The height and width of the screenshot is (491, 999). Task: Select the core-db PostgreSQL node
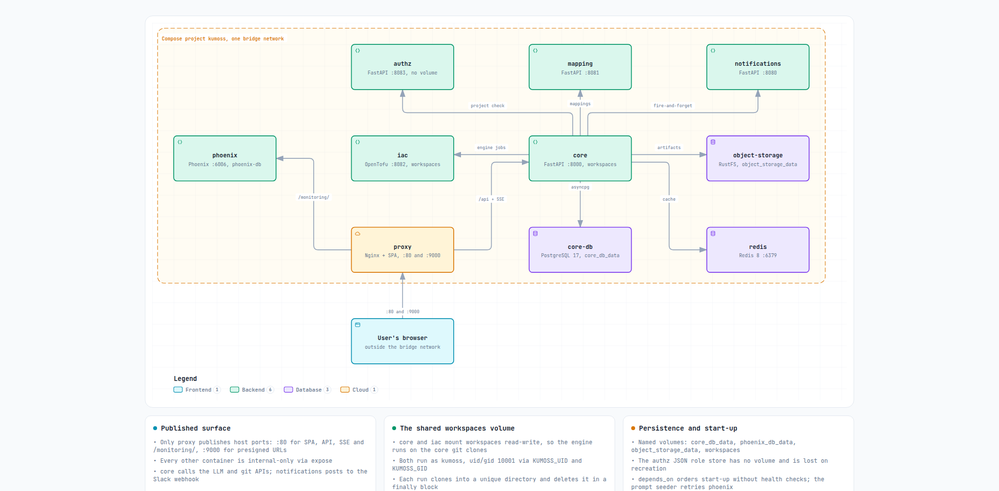[x=580, y=250]
